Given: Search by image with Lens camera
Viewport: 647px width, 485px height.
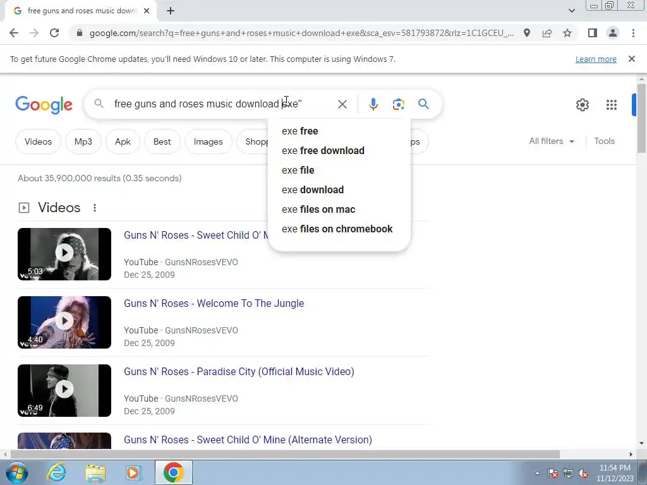Looking at the screenshot, I should [x=398, y=104].
